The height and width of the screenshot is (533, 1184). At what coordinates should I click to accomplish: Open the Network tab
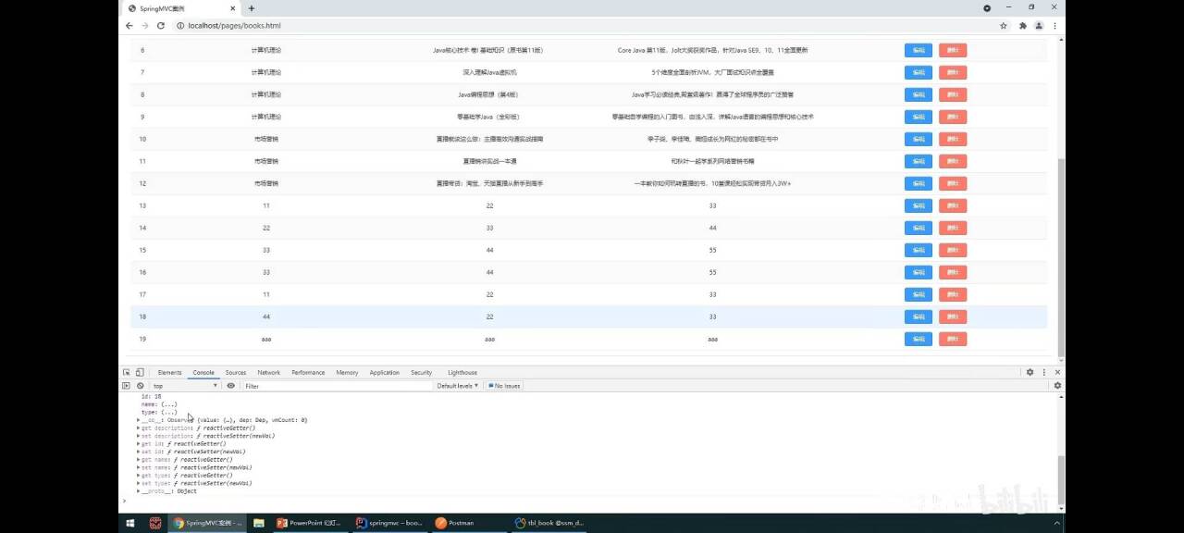269,372
